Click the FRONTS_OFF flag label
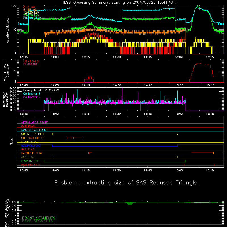This screenshot has width=227, height=227. (30, 161)
